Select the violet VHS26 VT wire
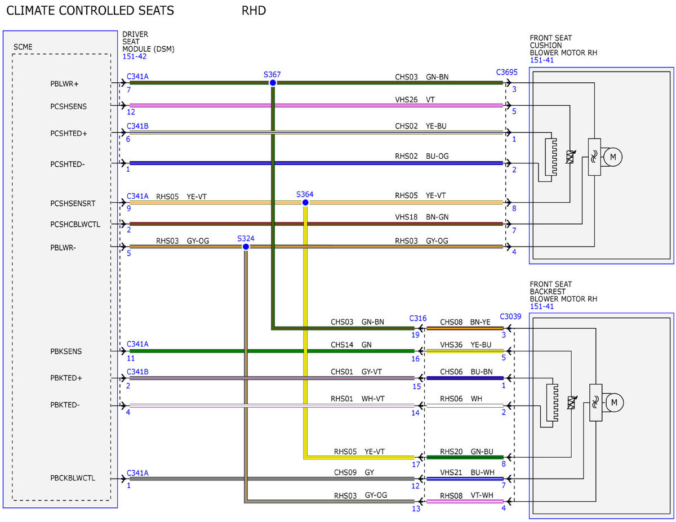Image resolution: width=676 pixels, height=522 pixels. (x=316, y=105)
